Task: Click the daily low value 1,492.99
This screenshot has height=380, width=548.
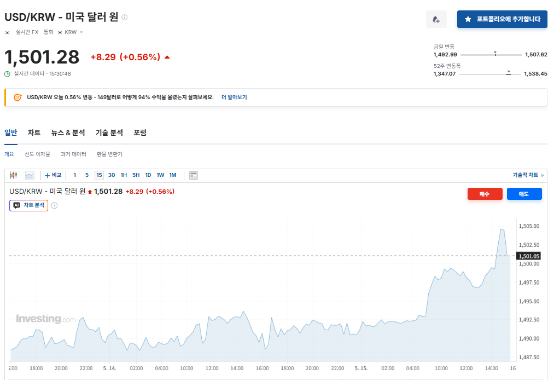Action: click(x=445, y=55)
